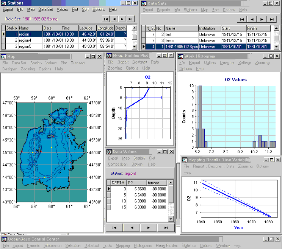Viewport: 282px width, 250px height.
Task: Open Zooming menu in Mapping Results window
Action: pyautogui.click(x=245, y=166)
